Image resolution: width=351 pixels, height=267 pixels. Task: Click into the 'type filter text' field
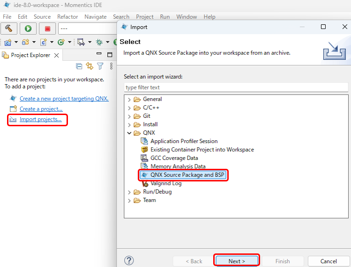(x=236, y=87)
